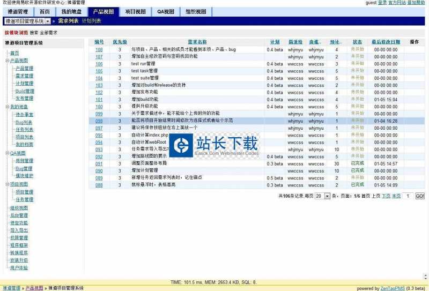Select Bug列表 in the sidebar tree
Screen dimensions: 429x291
pos(24,123)
